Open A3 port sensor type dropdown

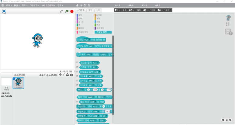coord(153,10)
